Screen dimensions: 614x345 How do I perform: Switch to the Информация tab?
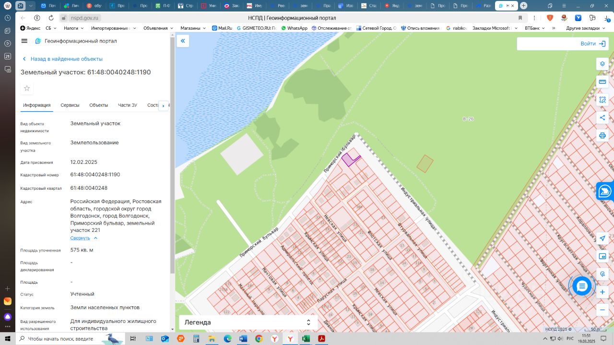pos(36,105)
